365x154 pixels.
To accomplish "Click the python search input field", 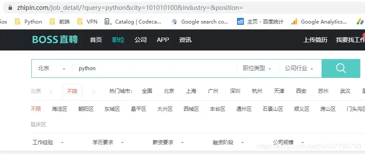I will click(154, 68).
